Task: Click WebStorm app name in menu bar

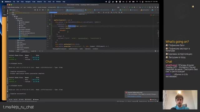Action: [x=8, y=2]
